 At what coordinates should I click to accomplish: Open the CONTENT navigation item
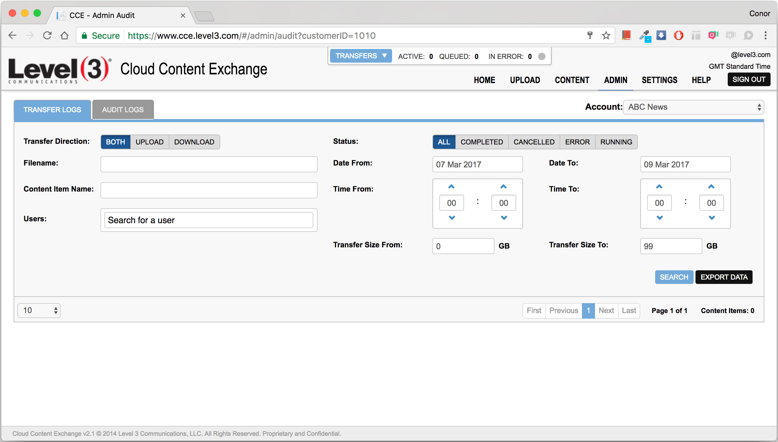tap(572, 80)
